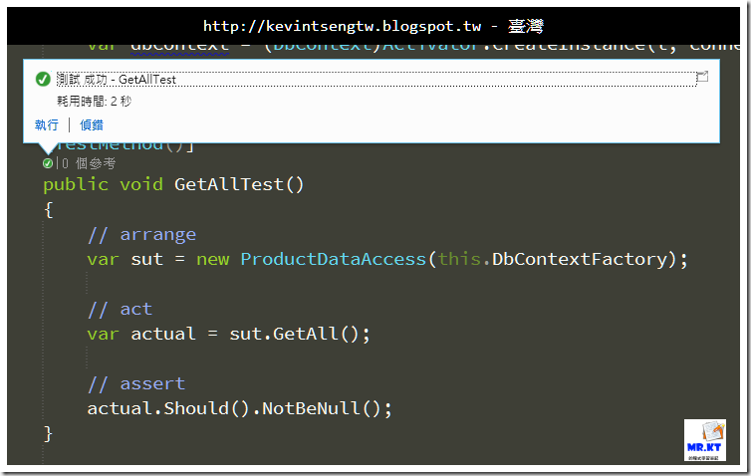Click the 執行 link to run test
751x476 pixels.
coord(47,125)
